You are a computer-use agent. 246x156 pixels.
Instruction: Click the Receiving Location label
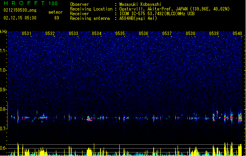tap(91, 9)
